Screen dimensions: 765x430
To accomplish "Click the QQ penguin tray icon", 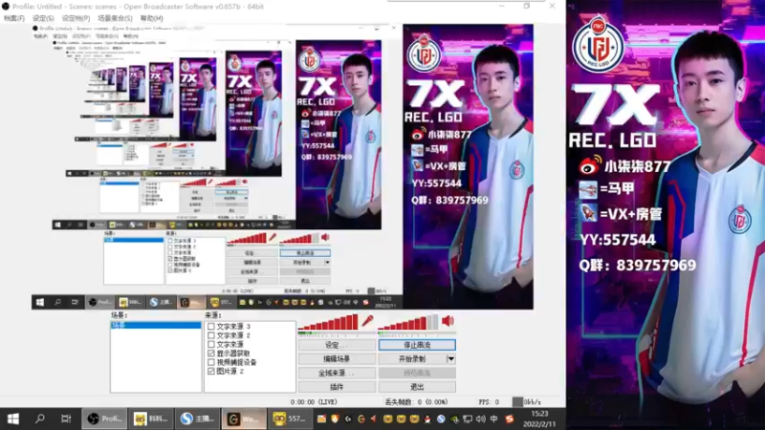I will click(x=427, y=419).
